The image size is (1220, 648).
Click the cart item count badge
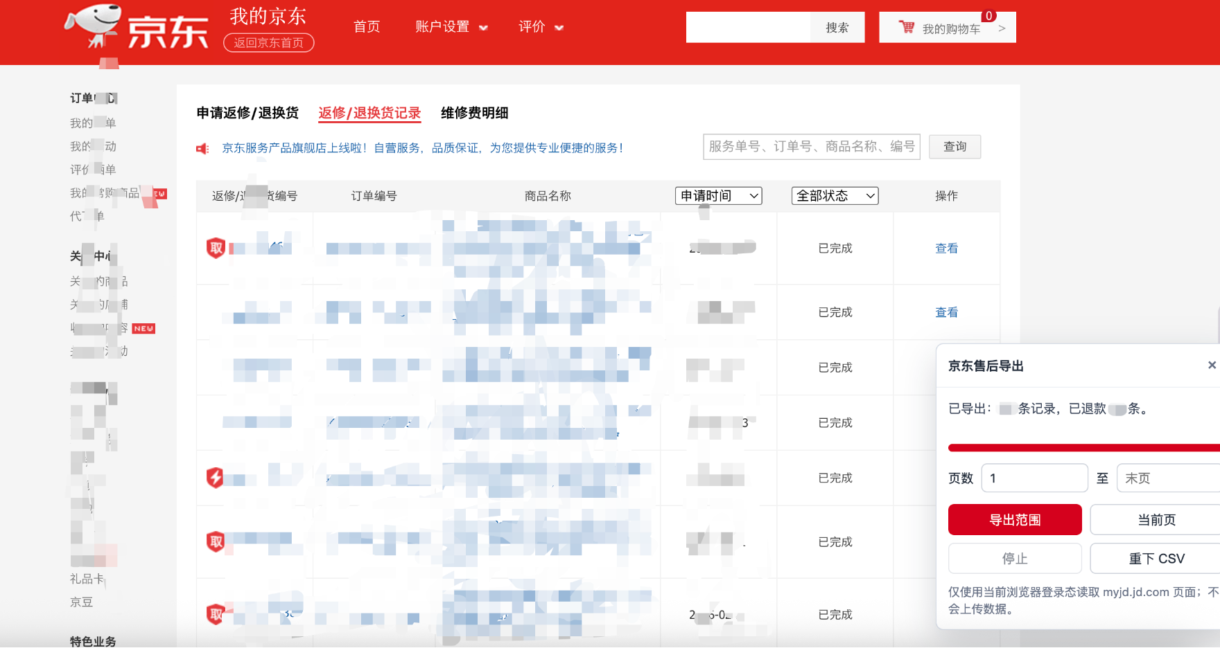[989, 16]
